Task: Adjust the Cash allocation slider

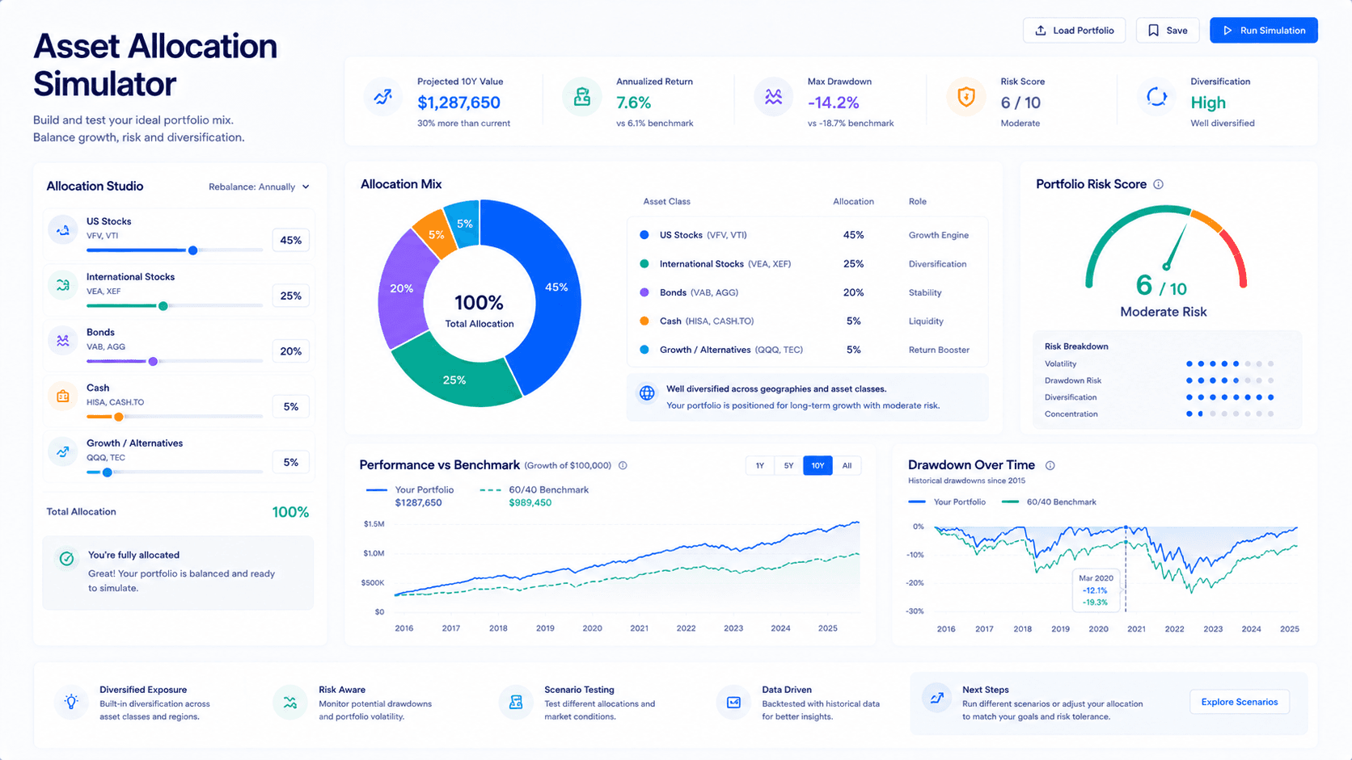Action: pyautogui.click(x=119, y=417)
